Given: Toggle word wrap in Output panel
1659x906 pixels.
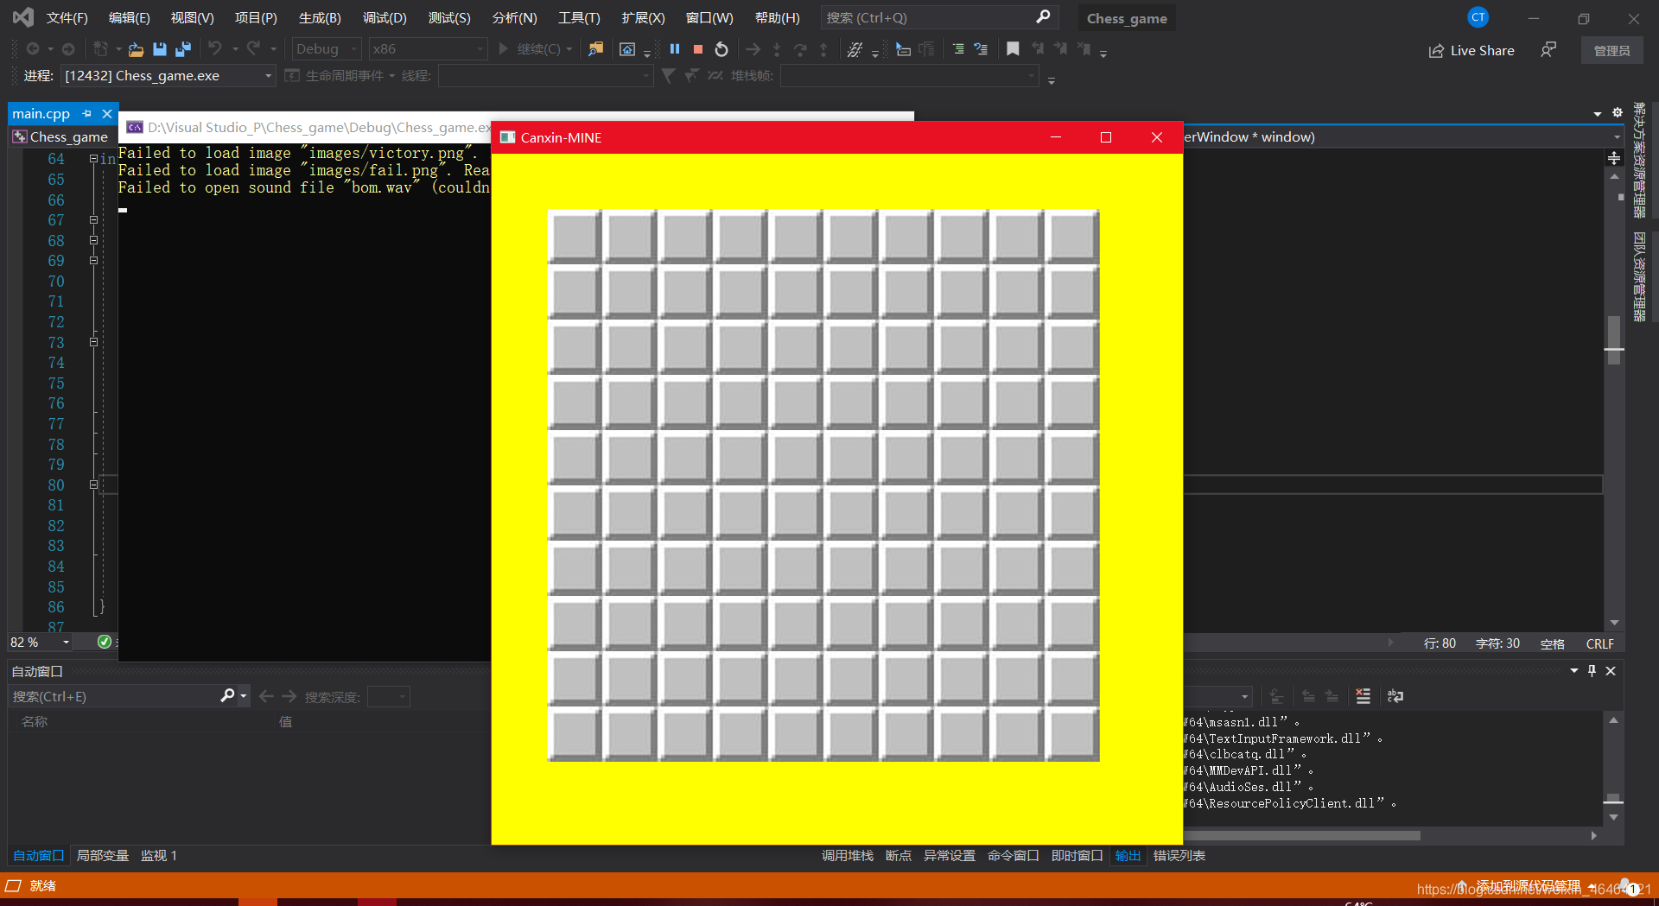Looking at the screenshot, I should click(1395, 696).
